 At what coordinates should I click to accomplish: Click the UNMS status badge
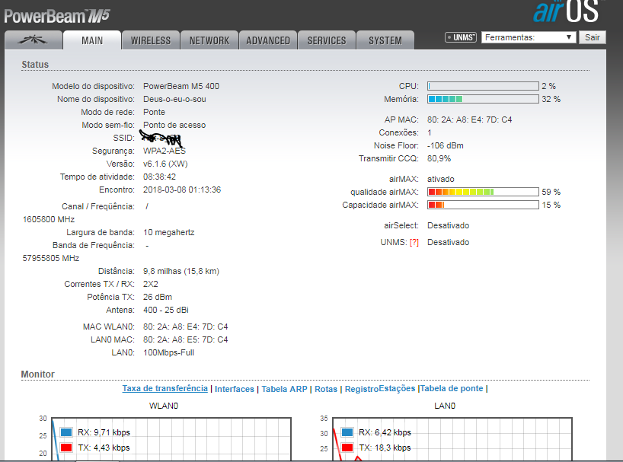tap(461, 37)
